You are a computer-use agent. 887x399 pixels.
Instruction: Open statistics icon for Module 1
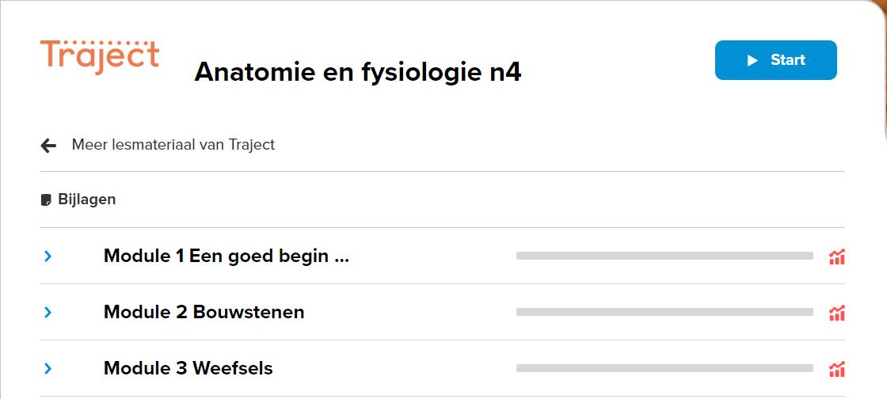pos(837,256)
